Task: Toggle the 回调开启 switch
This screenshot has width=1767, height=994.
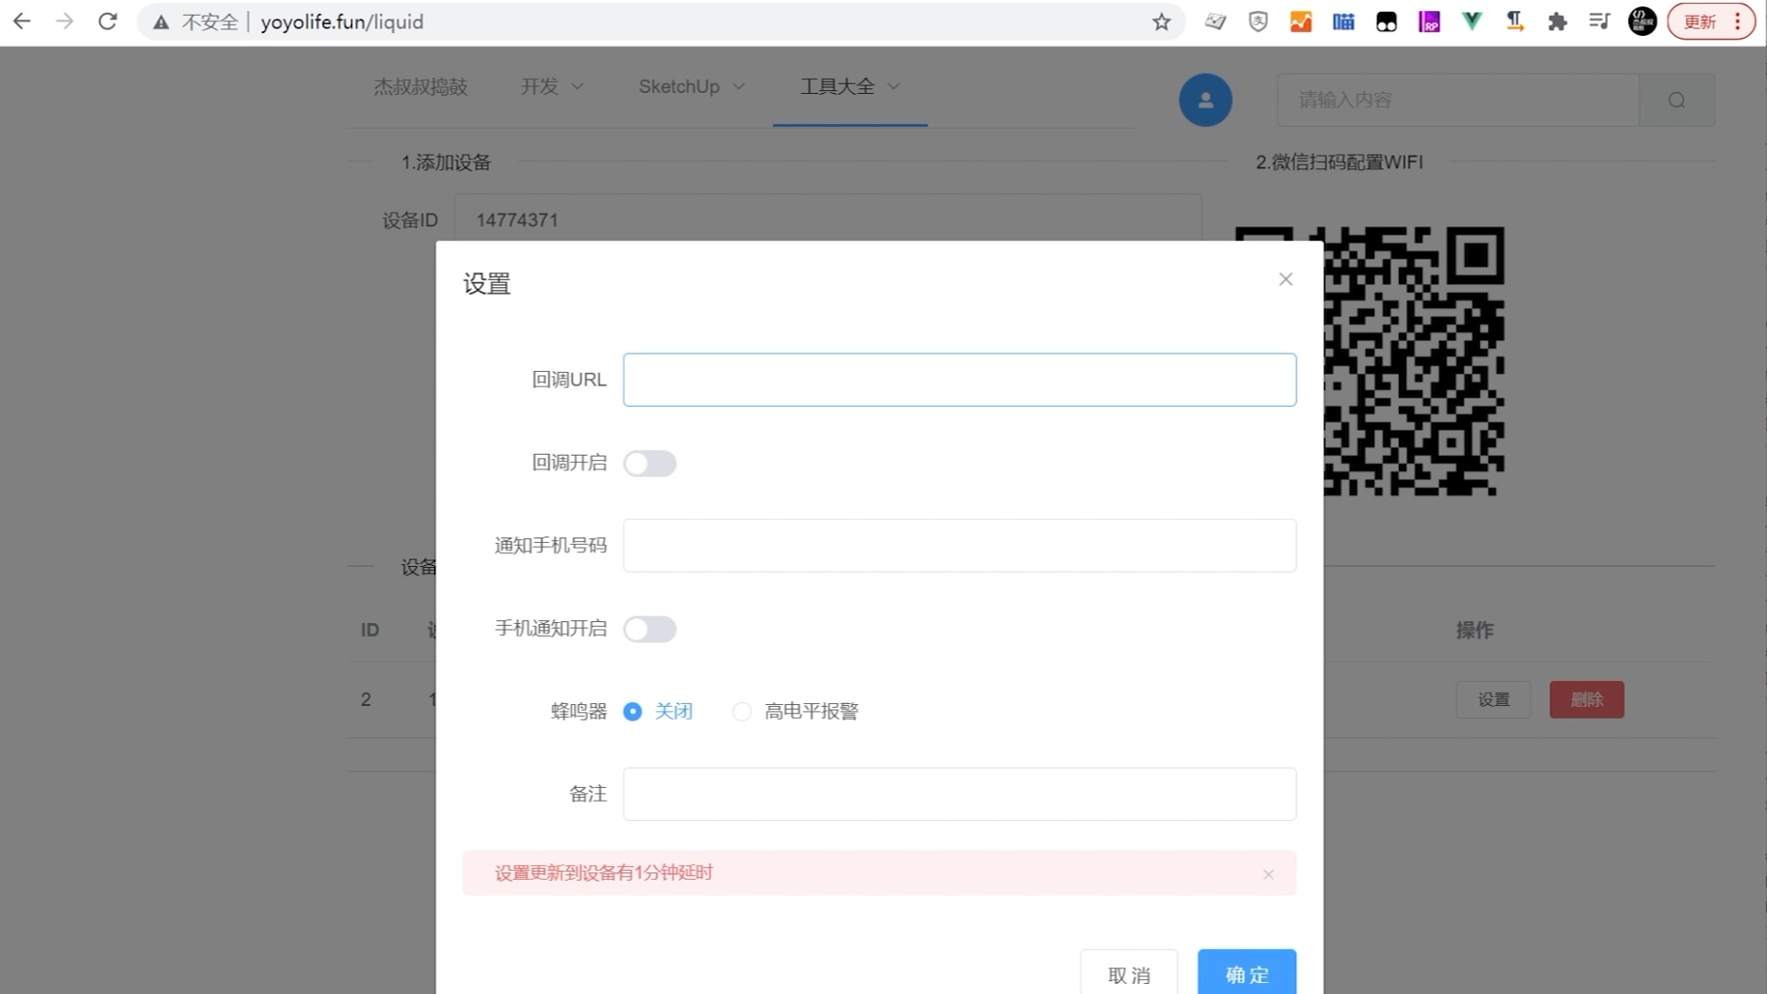Action: tap(650, 463)
